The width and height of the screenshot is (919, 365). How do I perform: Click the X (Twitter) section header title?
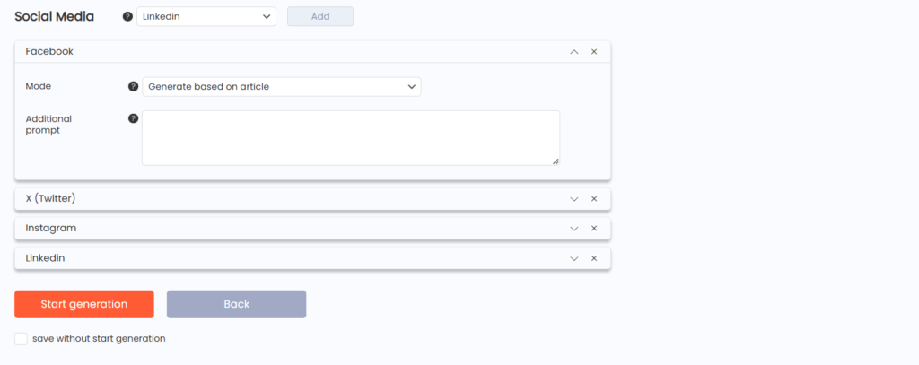tap(50, 198)
